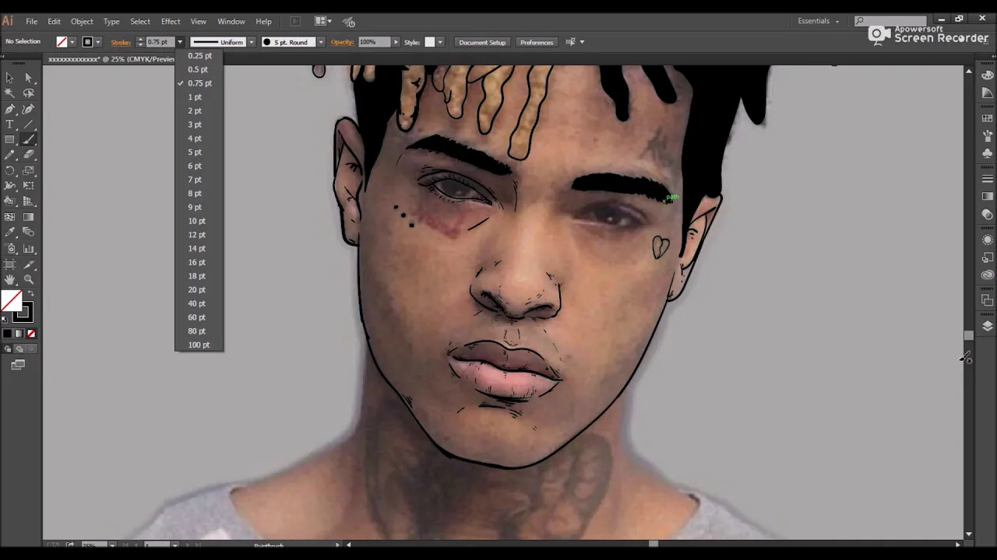The image size is (997, 560).
Task: Open the Creative Cloud Libraries panel icon
Action: (988, 275)
